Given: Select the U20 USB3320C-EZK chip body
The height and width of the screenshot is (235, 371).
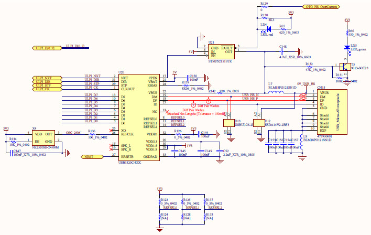Looking at the screenshot, I should (x=139, y=117).
